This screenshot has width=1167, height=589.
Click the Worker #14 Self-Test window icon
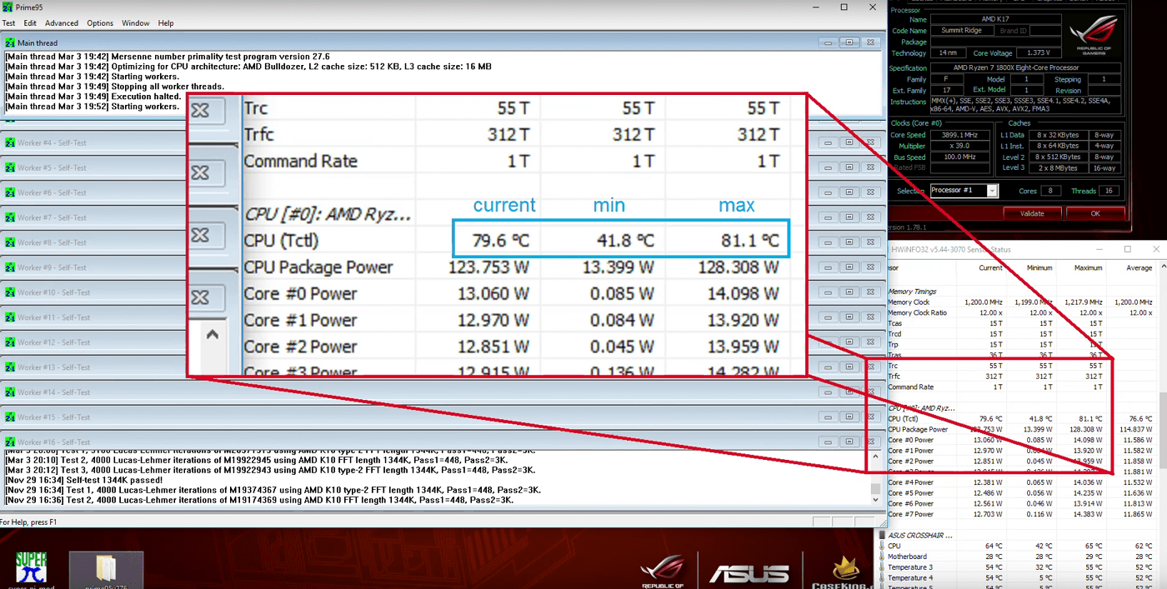tap(10, 392)
